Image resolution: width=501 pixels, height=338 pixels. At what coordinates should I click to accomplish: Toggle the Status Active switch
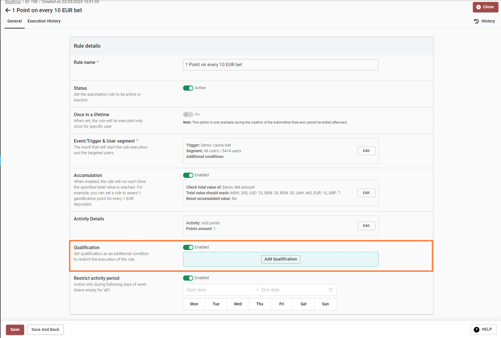click(188, 88)
